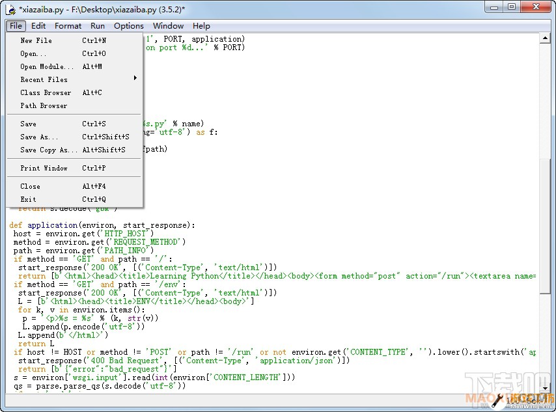Open the File menu
The width and height of the screenshot is (556, 412).
click(16, 26)
